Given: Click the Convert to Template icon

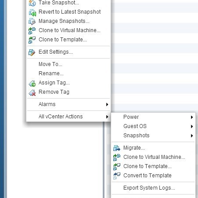Looking at the screenshot, I should [x=117, y=176].
